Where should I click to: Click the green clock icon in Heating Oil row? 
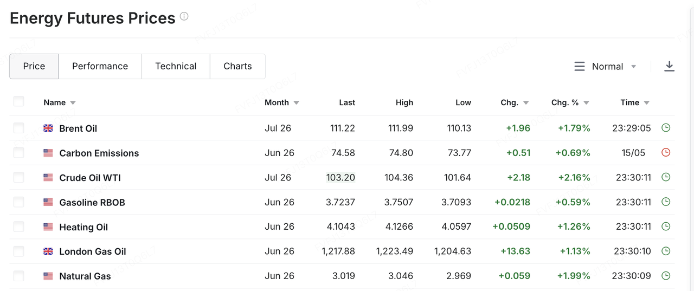click(x=666, y=227)
